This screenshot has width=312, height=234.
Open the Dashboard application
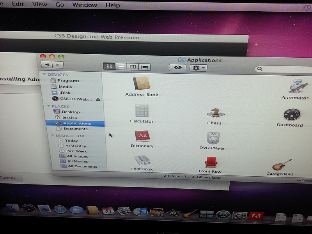point(291,118)
